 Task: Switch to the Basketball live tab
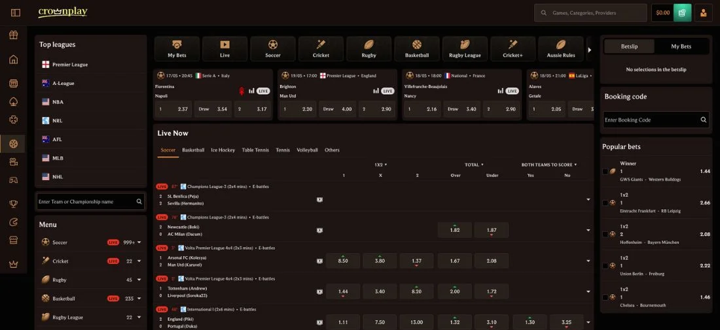click(193, 150)
